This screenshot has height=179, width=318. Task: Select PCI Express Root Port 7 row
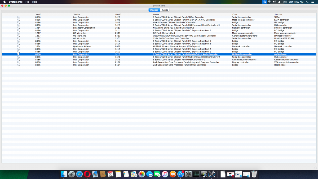pos(159,30)
